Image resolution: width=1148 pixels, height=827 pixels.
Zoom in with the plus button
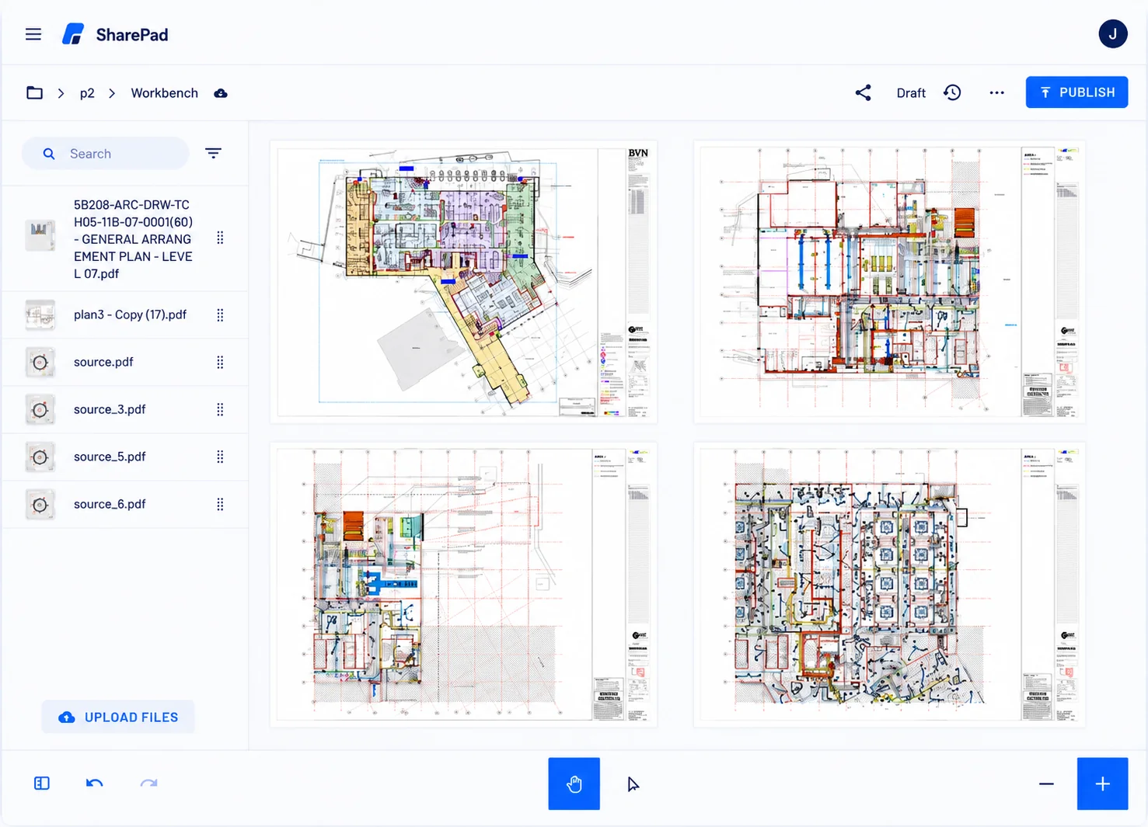pyautogui.click(x=1102, y=784)
